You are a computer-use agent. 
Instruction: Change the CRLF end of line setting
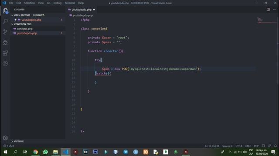click(248, 146)
